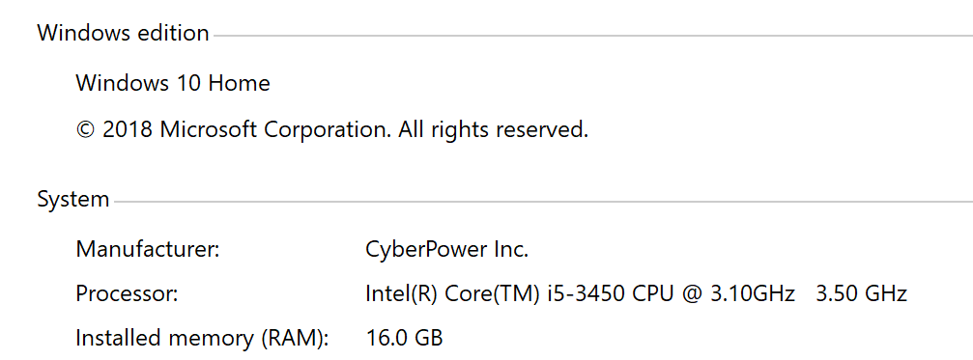Click the divider line beside System
The width and height of the screenshot is (973, 360).
(x=544, y=202)
